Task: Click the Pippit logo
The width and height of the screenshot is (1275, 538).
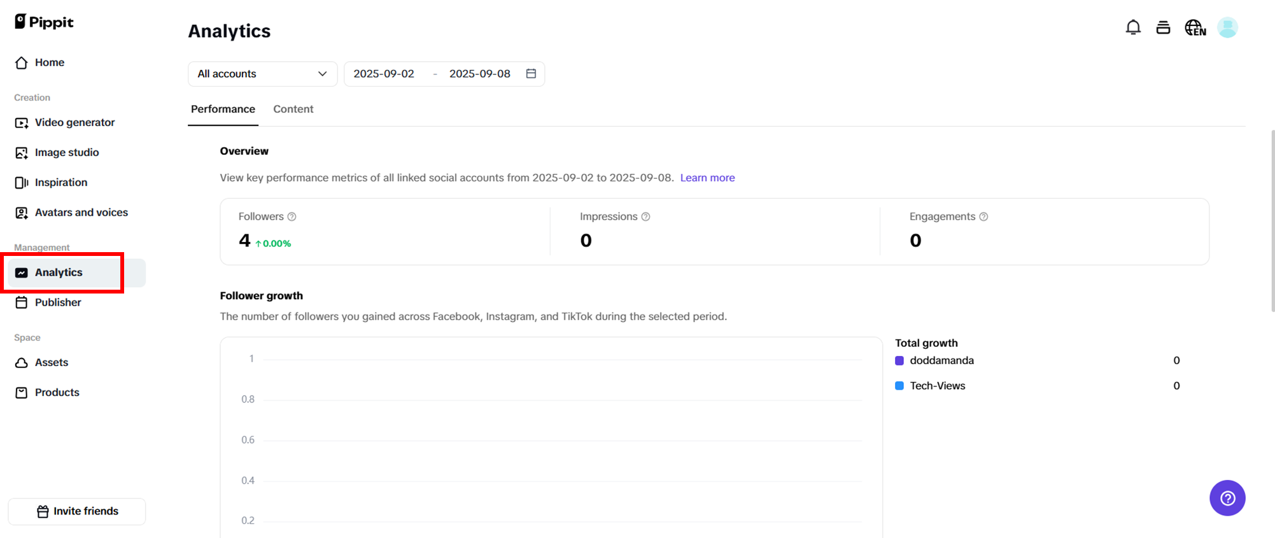Action: pos(44,22)
